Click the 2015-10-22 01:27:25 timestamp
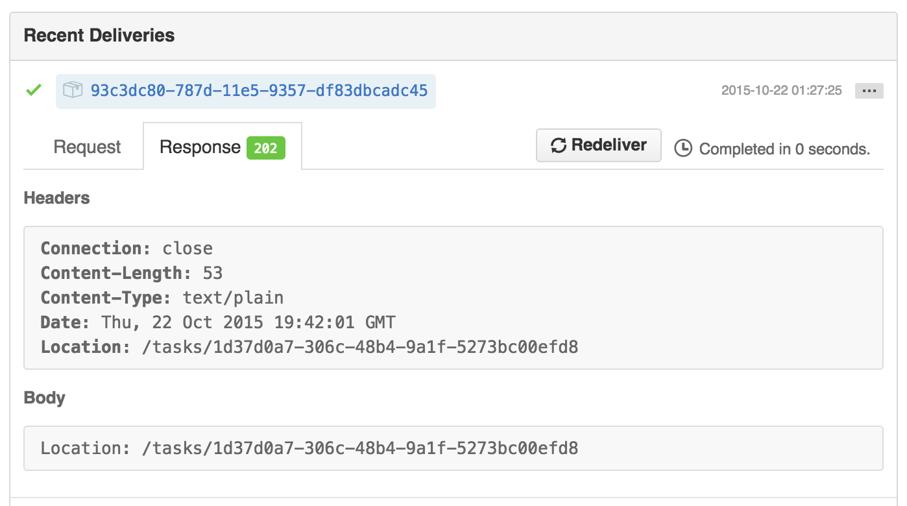 [782, 91]
